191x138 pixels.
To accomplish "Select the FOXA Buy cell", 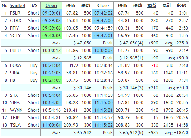I will pos(34,65).
